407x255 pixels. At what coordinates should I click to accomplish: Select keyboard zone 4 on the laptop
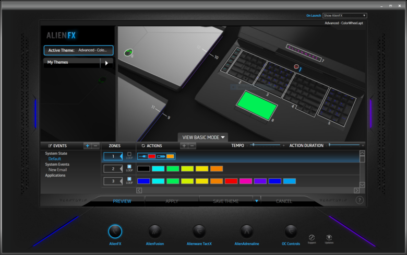click(x=306, y=94)
